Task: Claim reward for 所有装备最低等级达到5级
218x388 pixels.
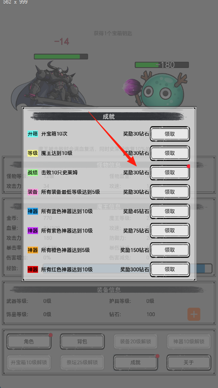Action: pos(170,192)
